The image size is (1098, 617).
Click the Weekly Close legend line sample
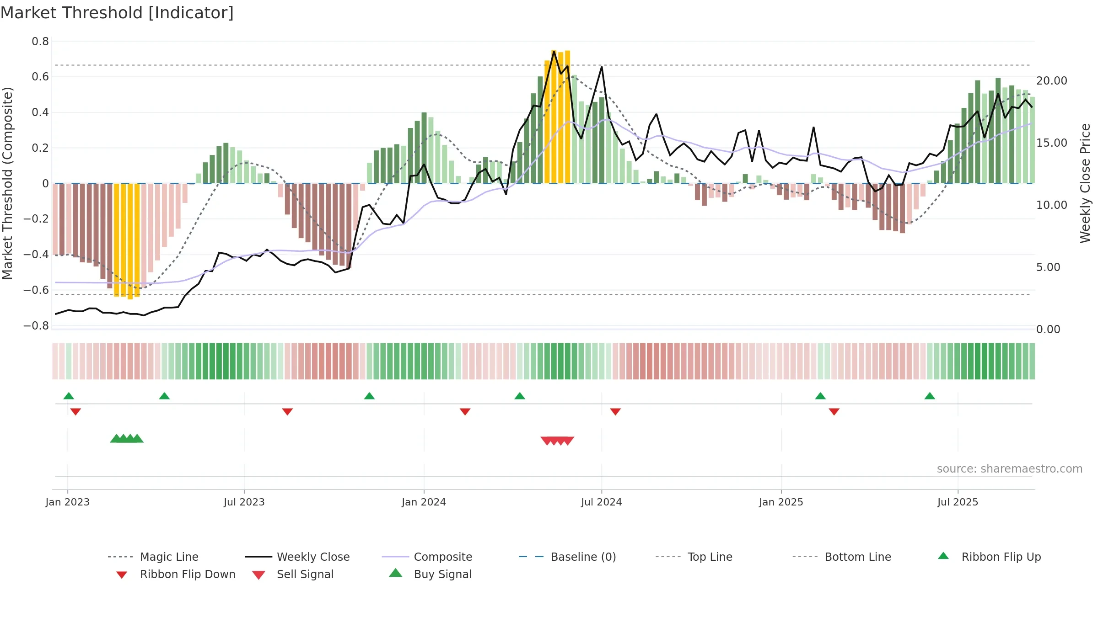(258, 557)
